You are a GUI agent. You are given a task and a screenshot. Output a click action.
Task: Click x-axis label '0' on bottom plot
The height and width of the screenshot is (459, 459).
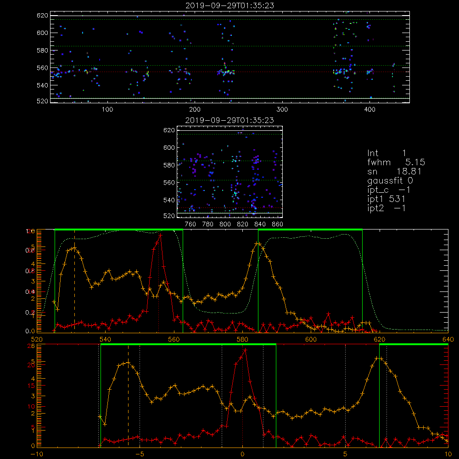[242, 454]
